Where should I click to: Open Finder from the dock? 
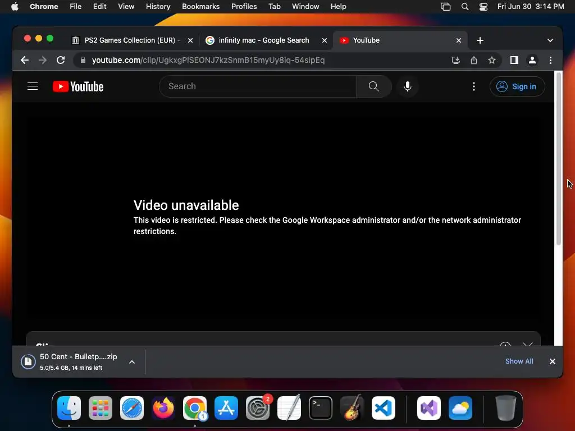(x=69, y=408)
